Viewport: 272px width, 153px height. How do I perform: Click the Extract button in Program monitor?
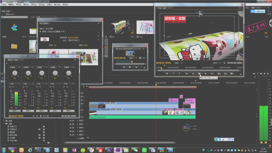point(225,74)
